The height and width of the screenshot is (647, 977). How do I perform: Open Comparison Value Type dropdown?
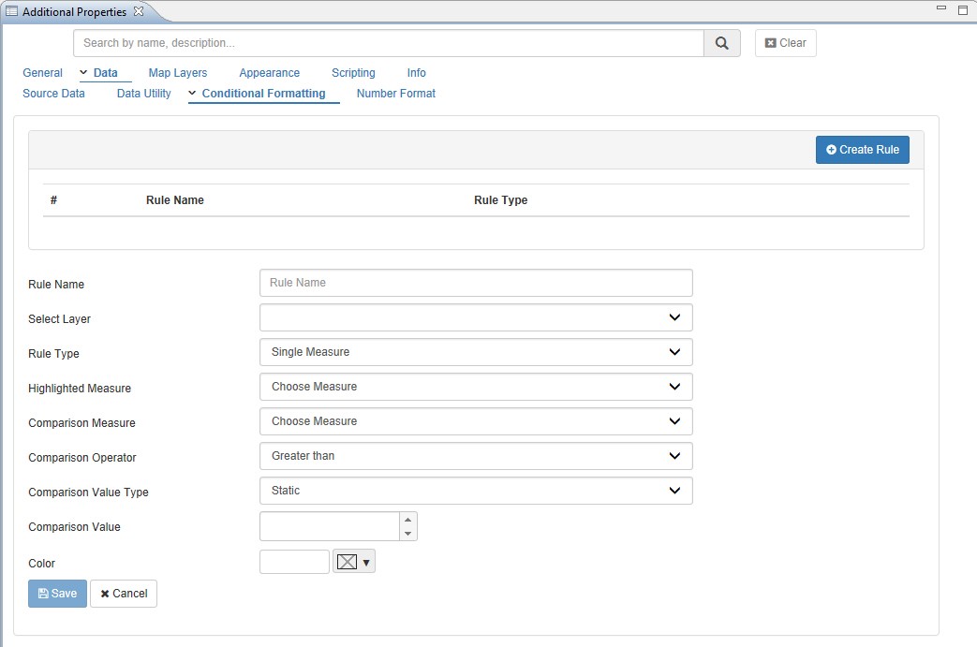pyautogui.click(x=476, y=491)
